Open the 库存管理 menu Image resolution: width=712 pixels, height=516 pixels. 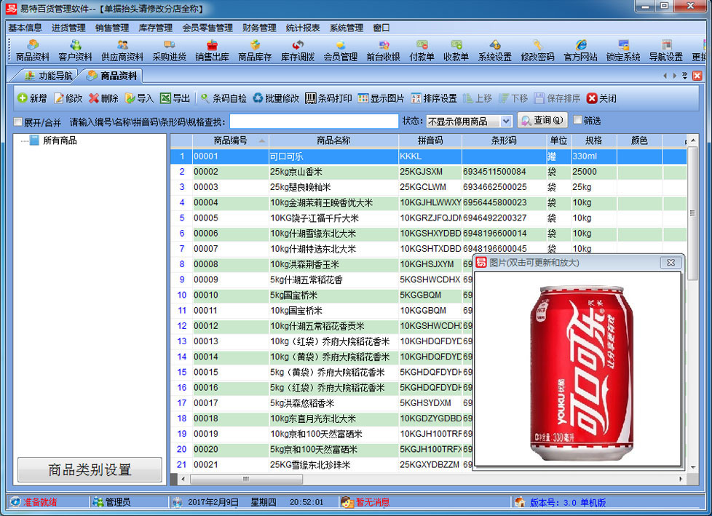[x=155, y=28]
